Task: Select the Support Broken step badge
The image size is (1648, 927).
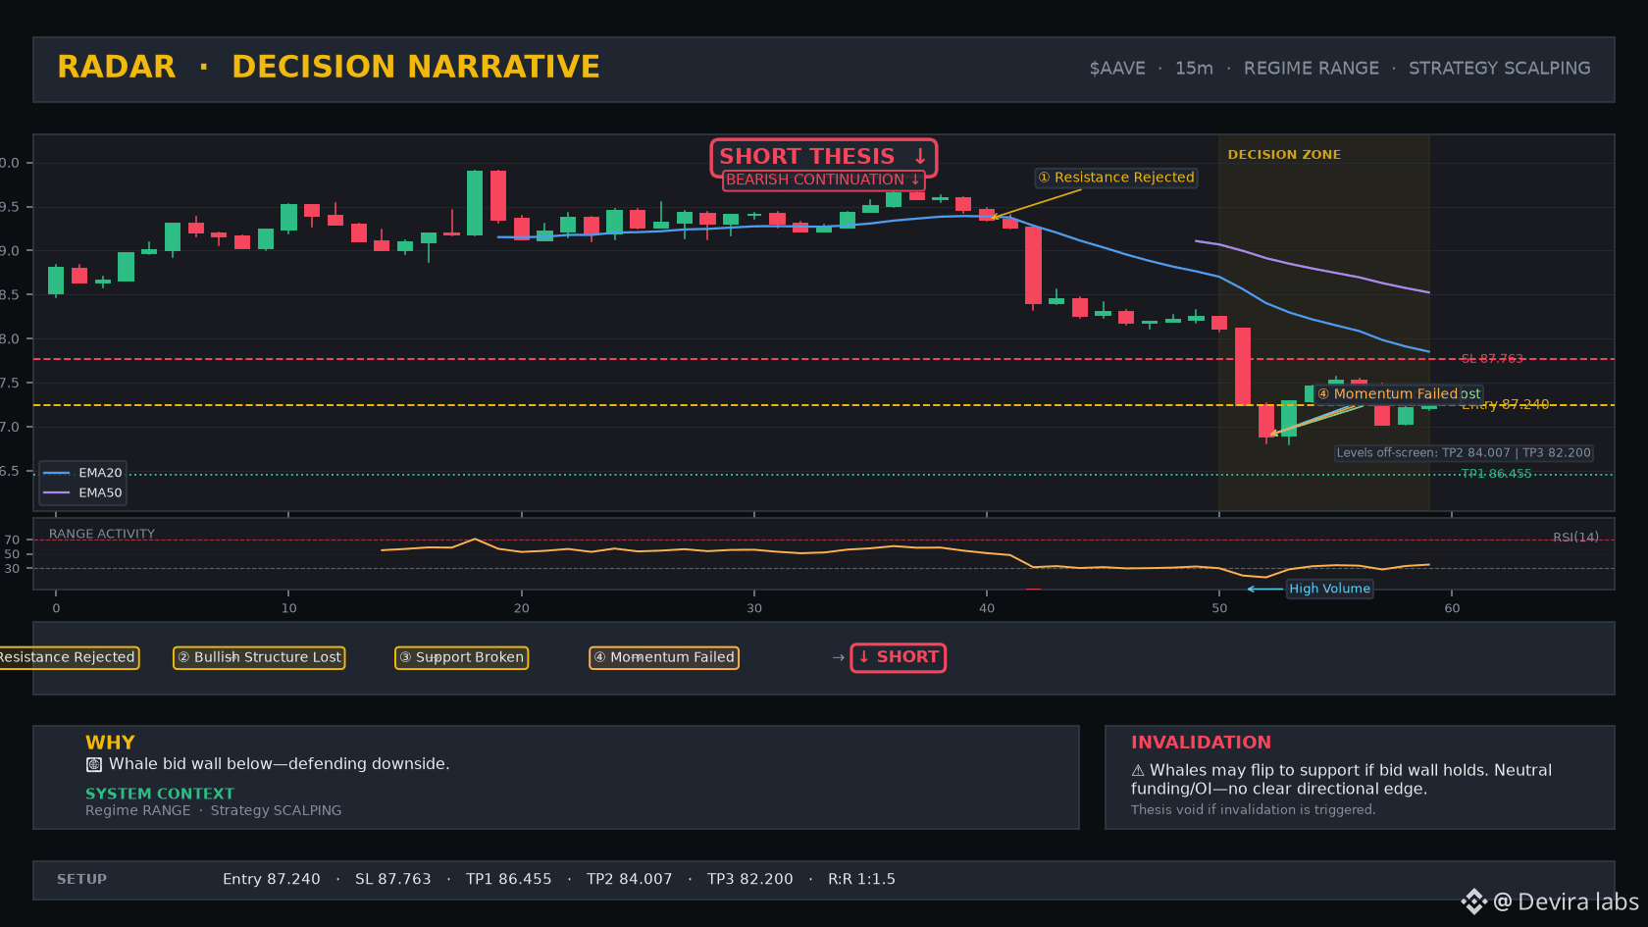Action: [461, 657]
